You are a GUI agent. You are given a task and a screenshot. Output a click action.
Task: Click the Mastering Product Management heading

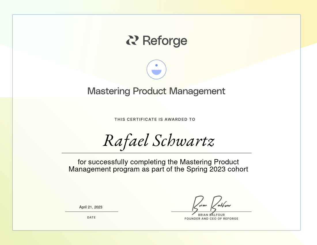click(156, 91)
